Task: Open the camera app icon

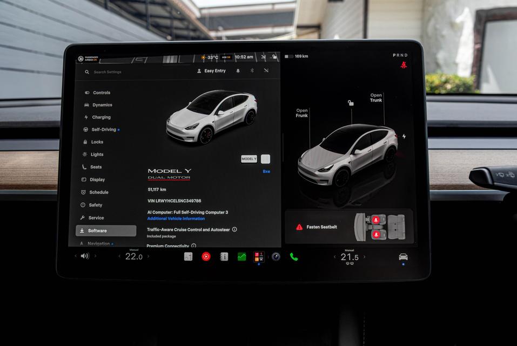Action: coord(276,257)
